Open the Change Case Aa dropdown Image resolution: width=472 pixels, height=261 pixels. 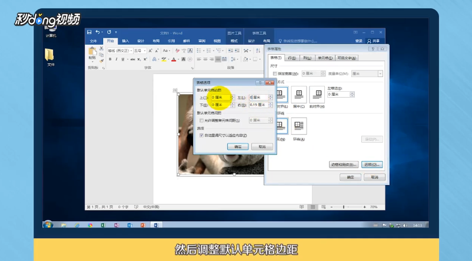(x=166, y=51)
